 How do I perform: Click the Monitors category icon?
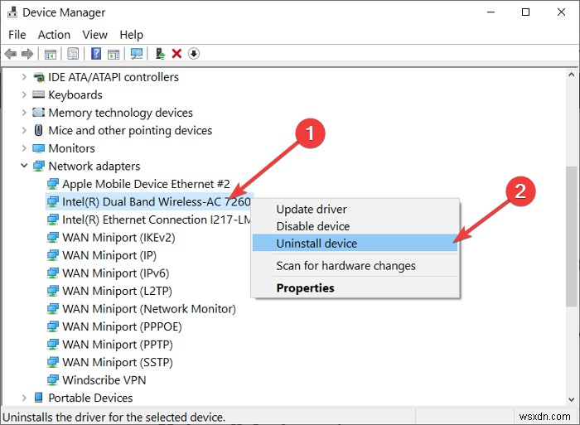38,148
